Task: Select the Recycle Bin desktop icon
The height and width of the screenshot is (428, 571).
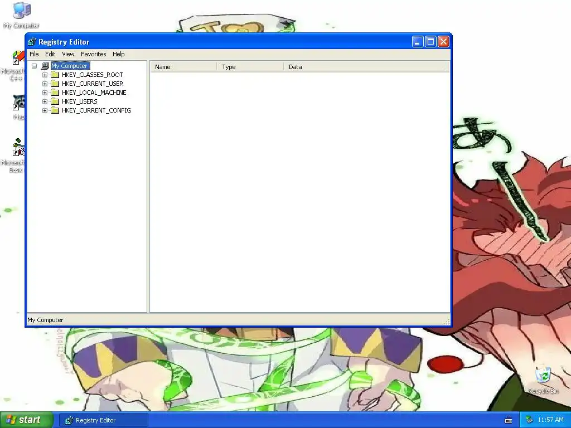Action: point(543,380)
